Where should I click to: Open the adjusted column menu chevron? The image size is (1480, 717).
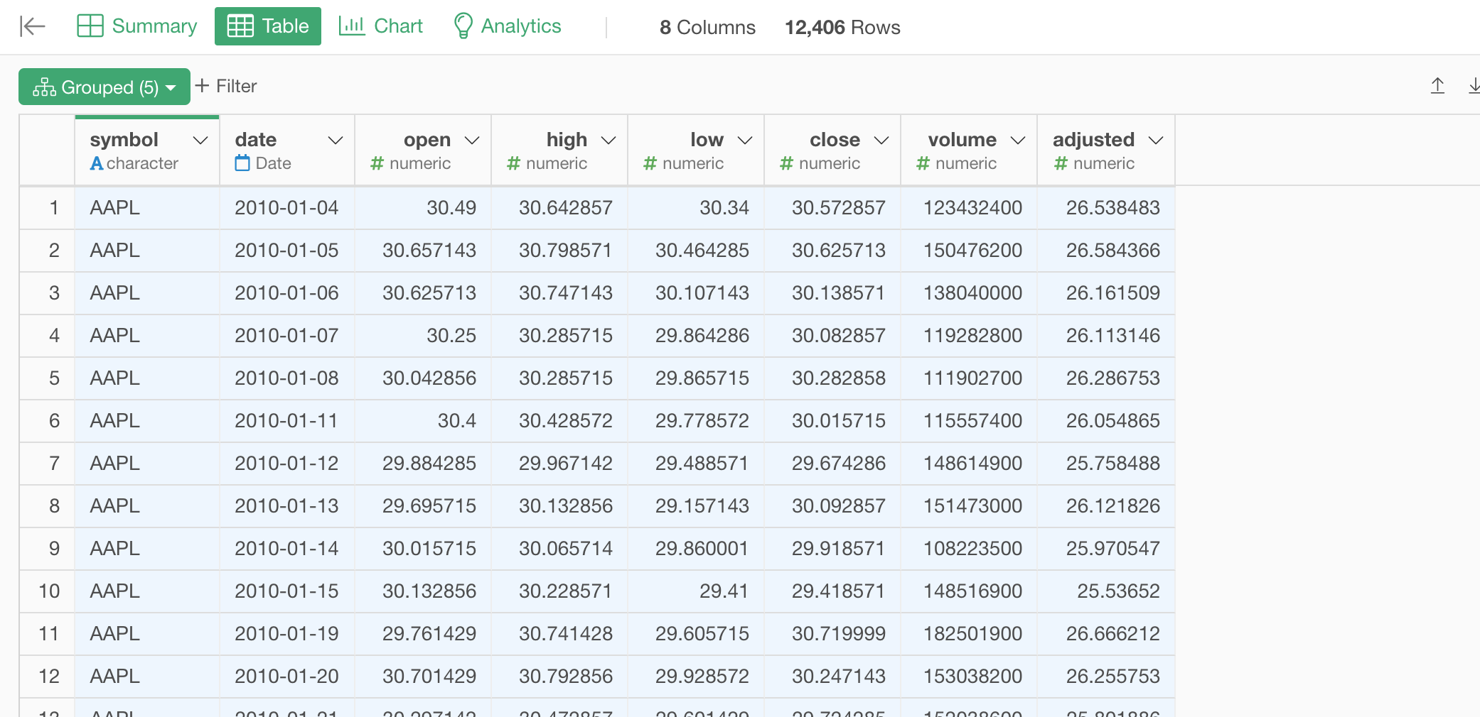(x=1156, y=140)
